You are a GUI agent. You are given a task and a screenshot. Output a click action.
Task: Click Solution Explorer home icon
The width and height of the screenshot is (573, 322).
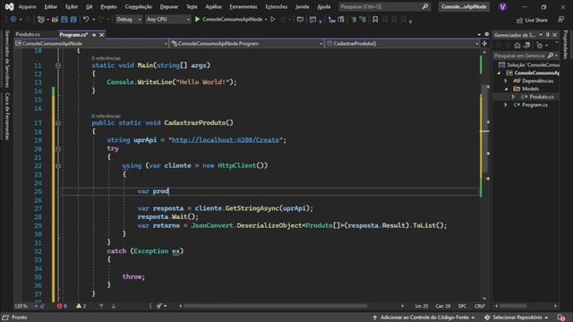517,46
